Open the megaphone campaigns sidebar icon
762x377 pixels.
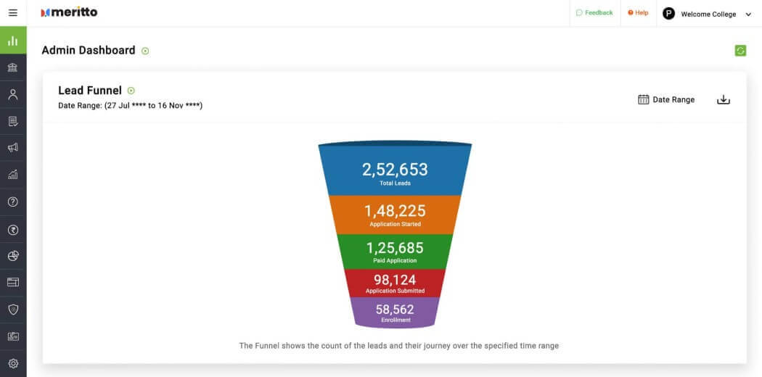click(13, 148)
